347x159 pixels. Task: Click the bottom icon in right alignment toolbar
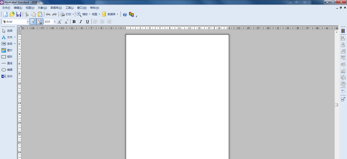point(343,99)
